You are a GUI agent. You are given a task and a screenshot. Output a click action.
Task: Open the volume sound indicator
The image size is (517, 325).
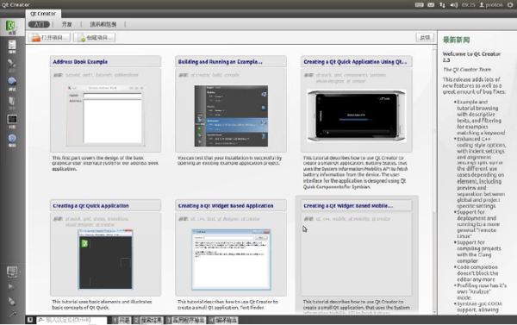click(454, 4)
